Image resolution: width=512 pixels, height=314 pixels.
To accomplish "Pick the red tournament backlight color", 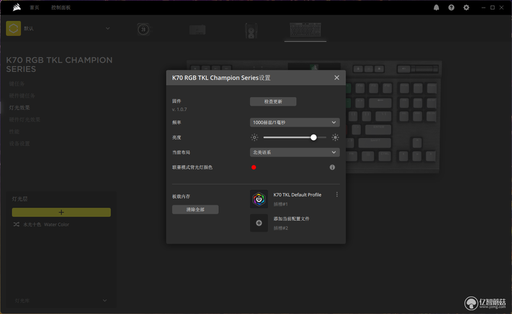I will 253,168.
